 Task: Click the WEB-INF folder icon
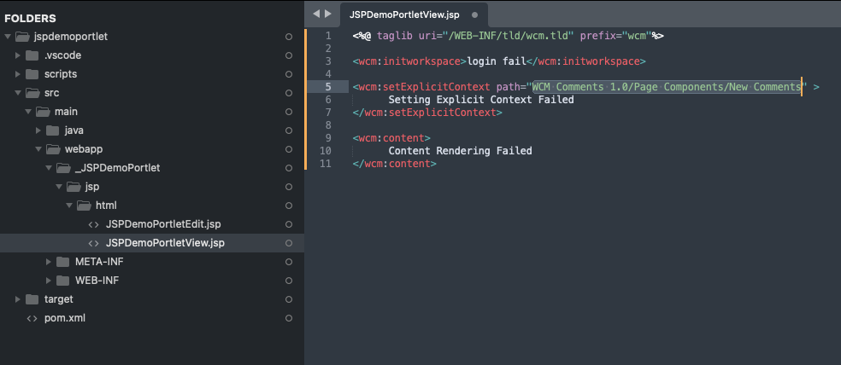pyautogui.click(x=62, y=281)
